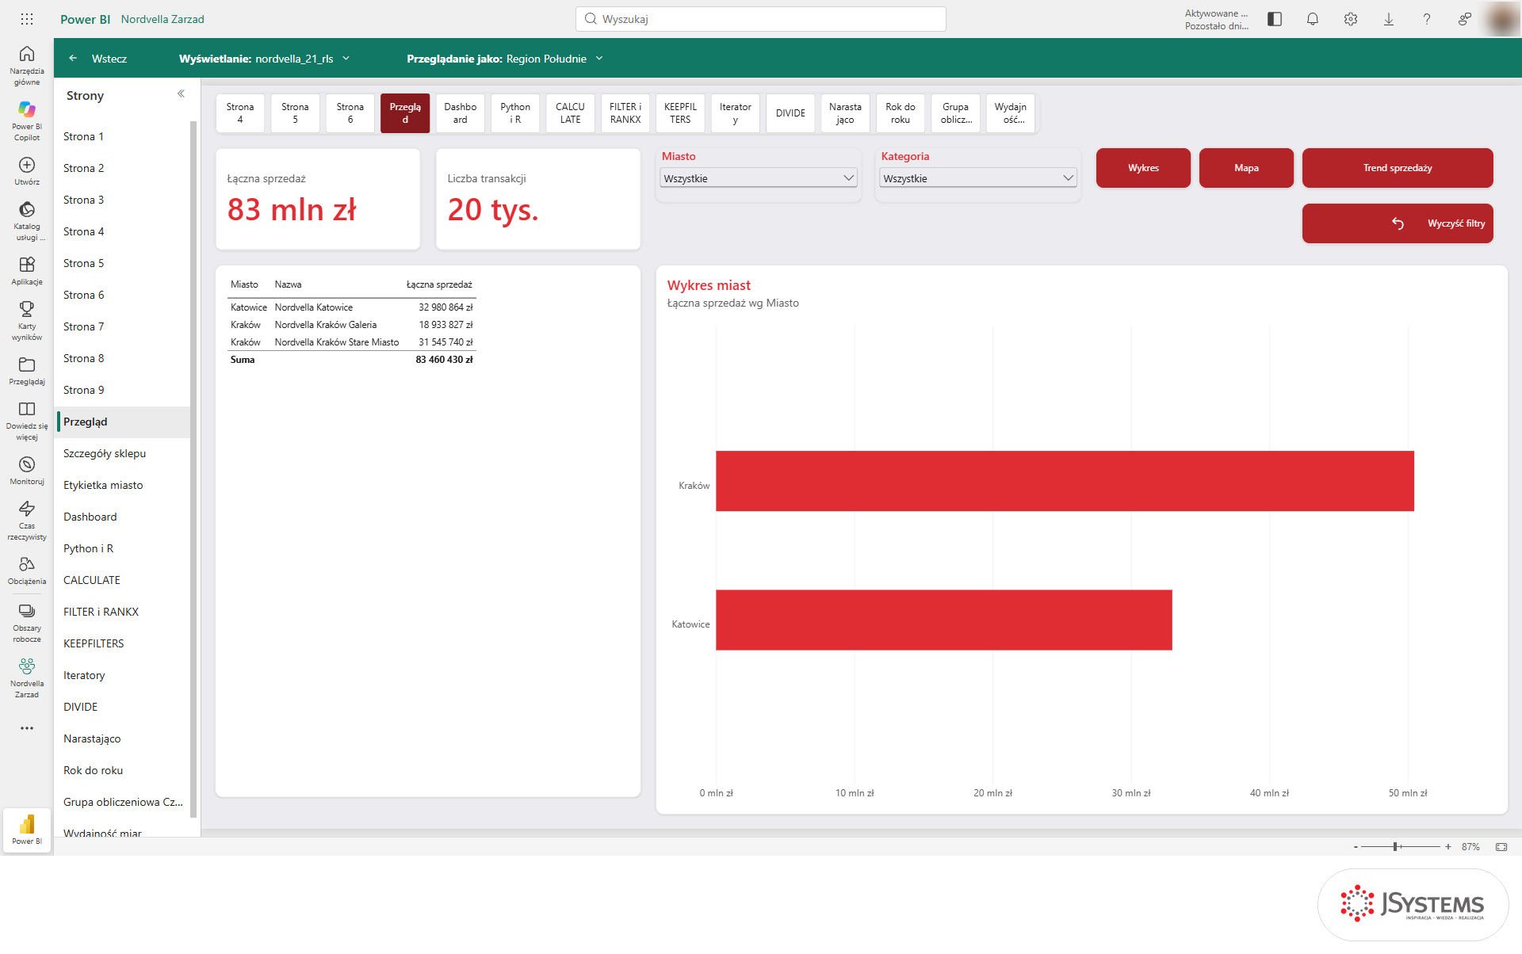Click the Miasto column header
The width and height of the screenshot is (1522, 954).
tap(244, 284)
